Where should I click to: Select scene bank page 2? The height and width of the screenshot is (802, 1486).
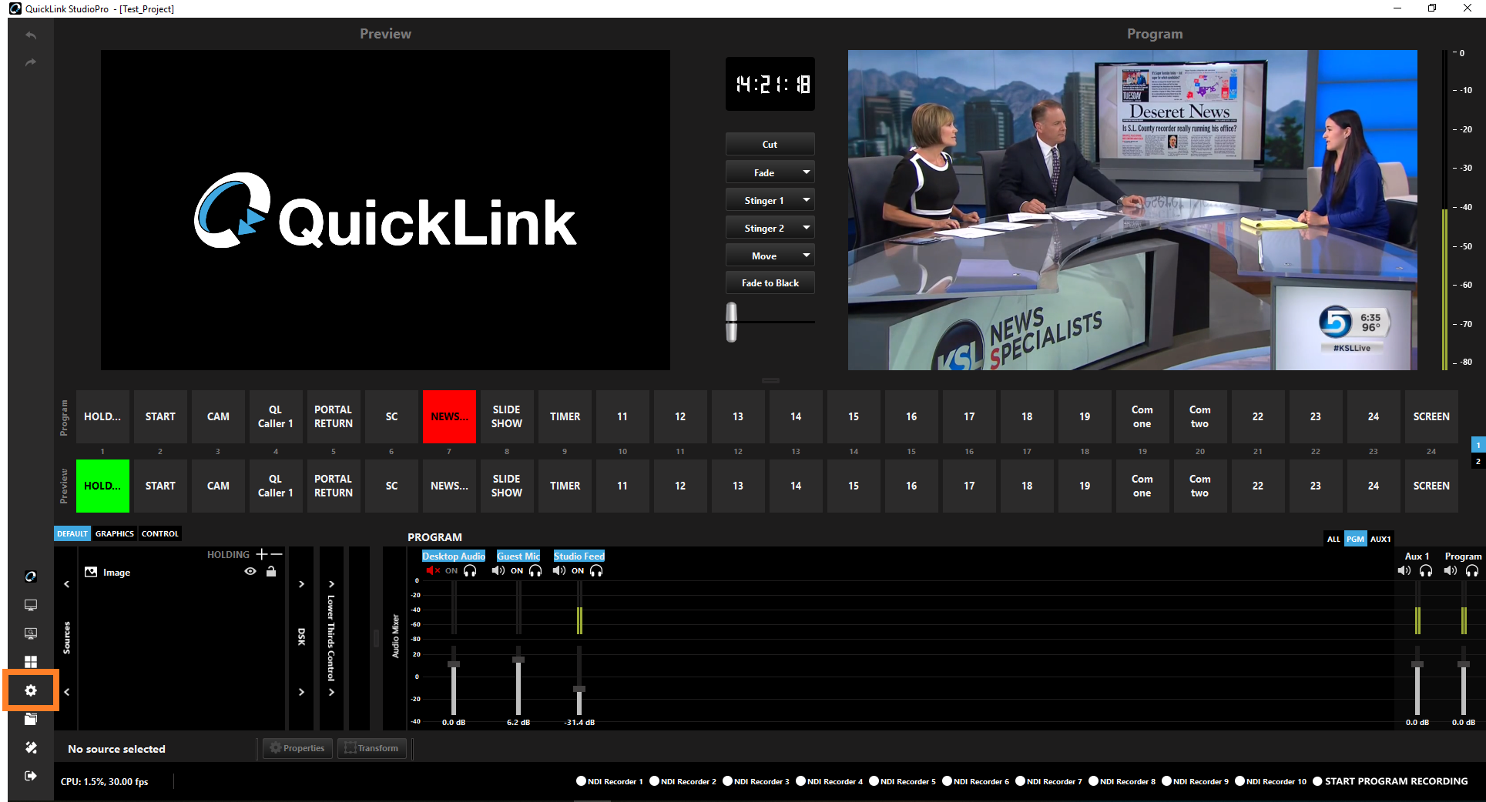tap(1478, 461)
